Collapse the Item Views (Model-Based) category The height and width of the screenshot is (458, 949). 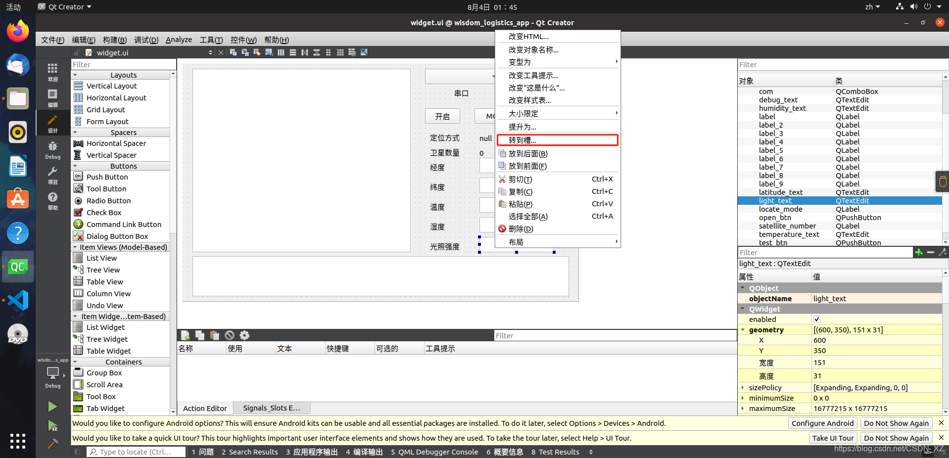pyautogui.click(x=75, y=247)
